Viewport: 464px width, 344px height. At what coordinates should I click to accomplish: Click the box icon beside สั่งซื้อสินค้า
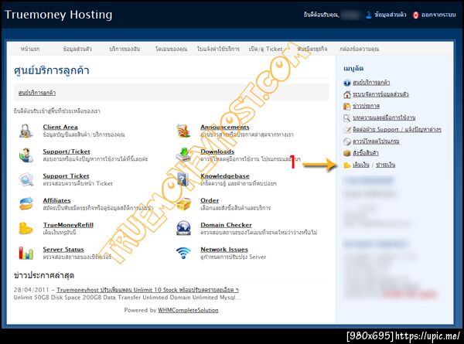coord(346,153)
